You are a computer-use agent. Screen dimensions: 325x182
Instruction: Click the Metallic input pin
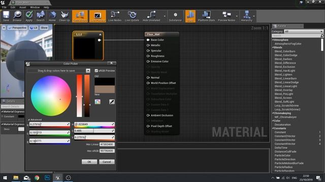[148, 45]
